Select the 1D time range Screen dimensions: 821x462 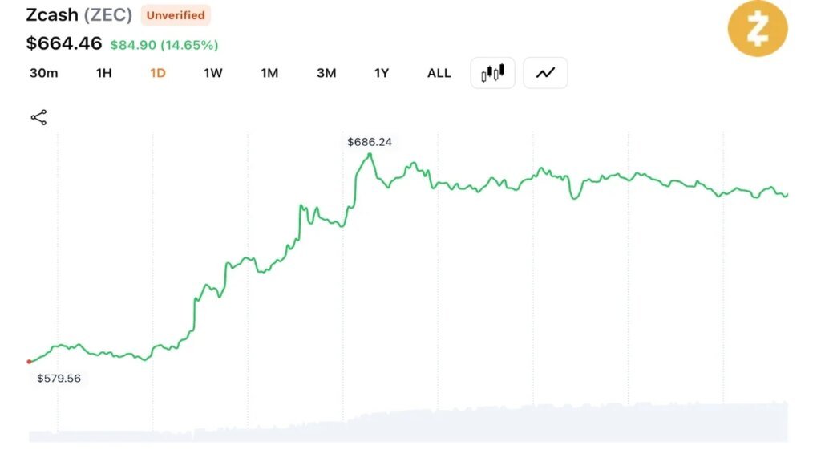(158, 73)
